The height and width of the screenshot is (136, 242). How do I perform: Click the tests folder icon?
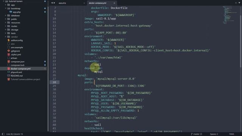coord(9,33)
